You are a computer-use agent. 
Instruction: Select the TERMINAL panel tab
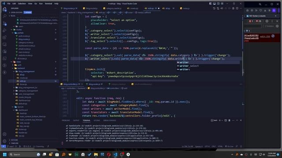coord(86,120)
